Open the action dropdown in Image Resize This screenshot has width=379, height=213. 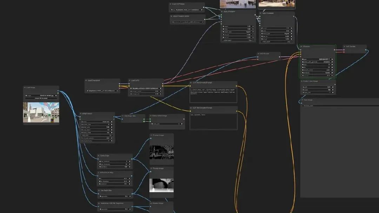point(97,122)
